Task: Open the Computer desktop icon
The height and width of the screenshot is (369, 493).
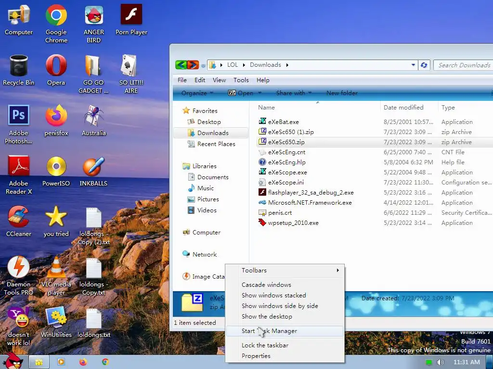Action: pyautogui.click(x=19, y=19)
